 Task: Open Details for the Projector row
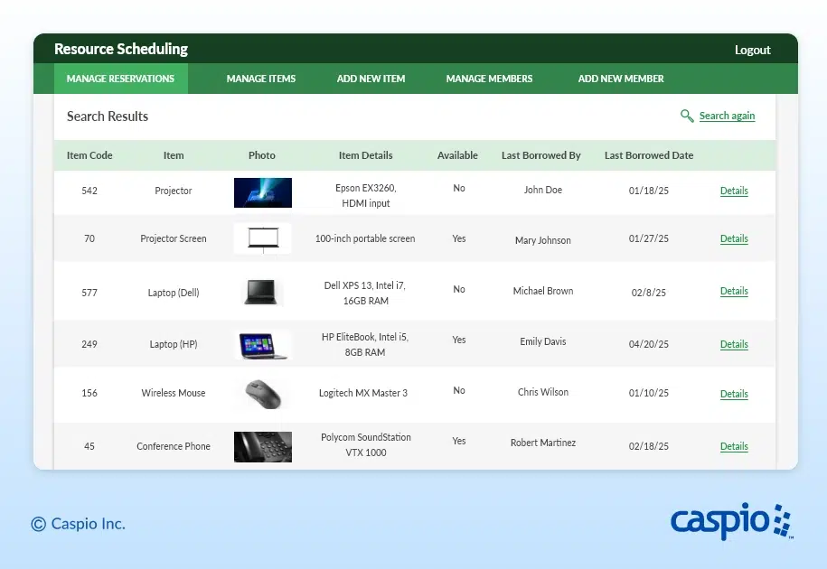[x=734, y=191]
